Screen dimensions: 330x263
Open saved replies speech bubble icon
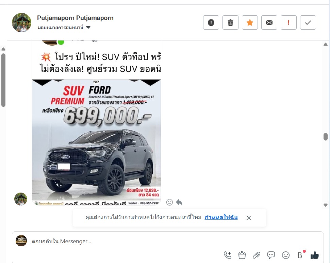pos(271,255)
